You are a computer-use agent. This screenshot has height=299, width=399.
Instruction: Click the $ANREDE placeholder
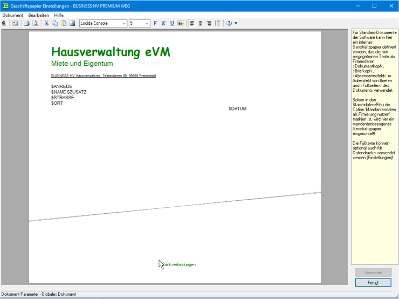click(61, 86)
